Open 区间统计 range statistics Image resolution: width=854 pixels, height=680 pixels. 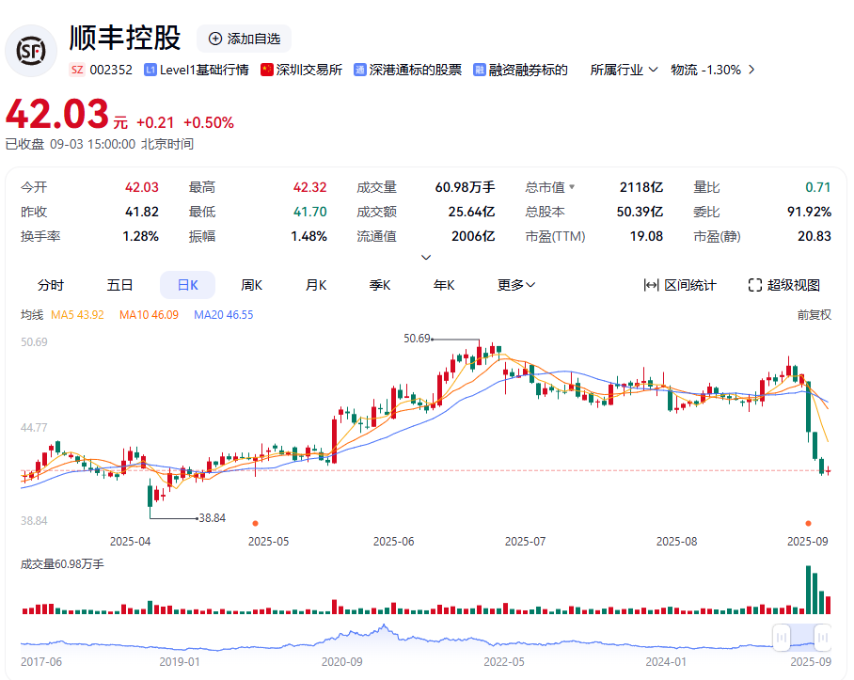[680, 285]
